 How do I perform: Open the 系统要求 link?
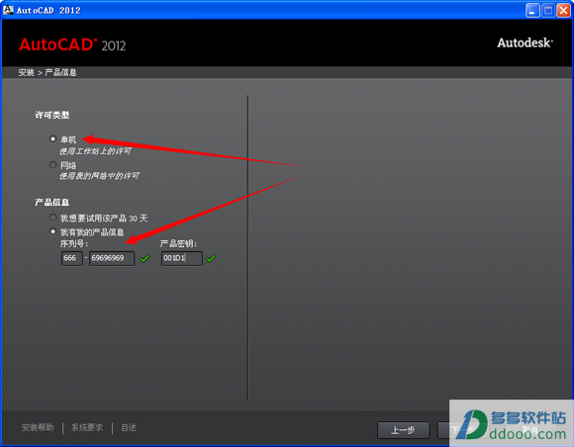pyautogui.click(x=87, y=427)
